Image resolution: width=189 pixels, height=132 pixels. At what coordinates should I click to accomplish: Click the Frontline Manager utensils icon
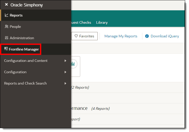[6, 49]
